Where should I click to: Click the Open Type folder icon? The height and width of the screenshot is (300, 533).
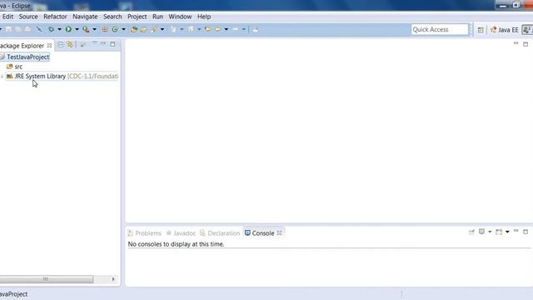tap(134, 30)
